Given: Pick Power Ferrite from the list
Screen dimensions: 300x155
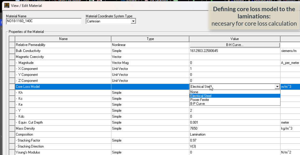Looking at the screenshot, I should click(199, 100).
